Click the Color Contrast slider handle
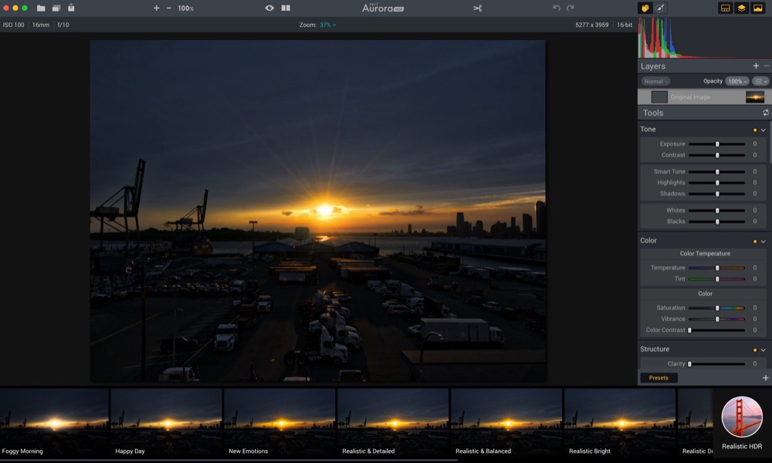The width and height of the screenshot is (772, 463). (689, 330)
